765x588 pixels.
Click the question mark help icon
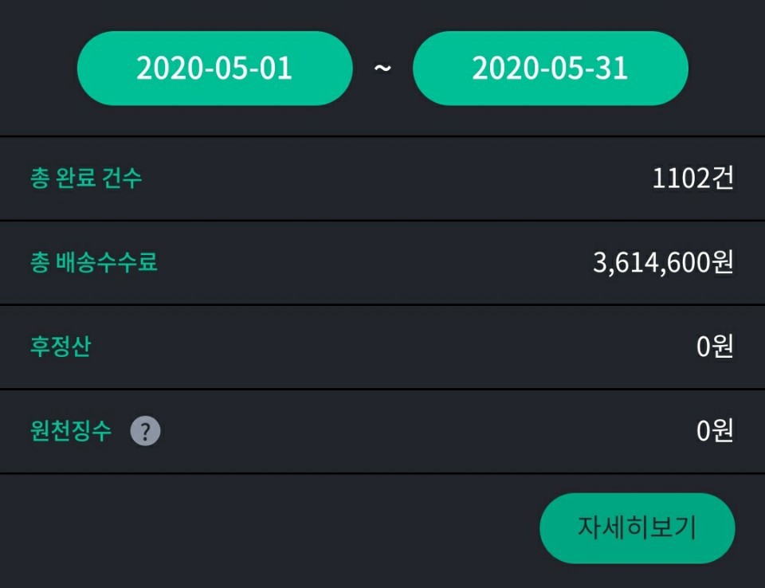coord(145,431)
